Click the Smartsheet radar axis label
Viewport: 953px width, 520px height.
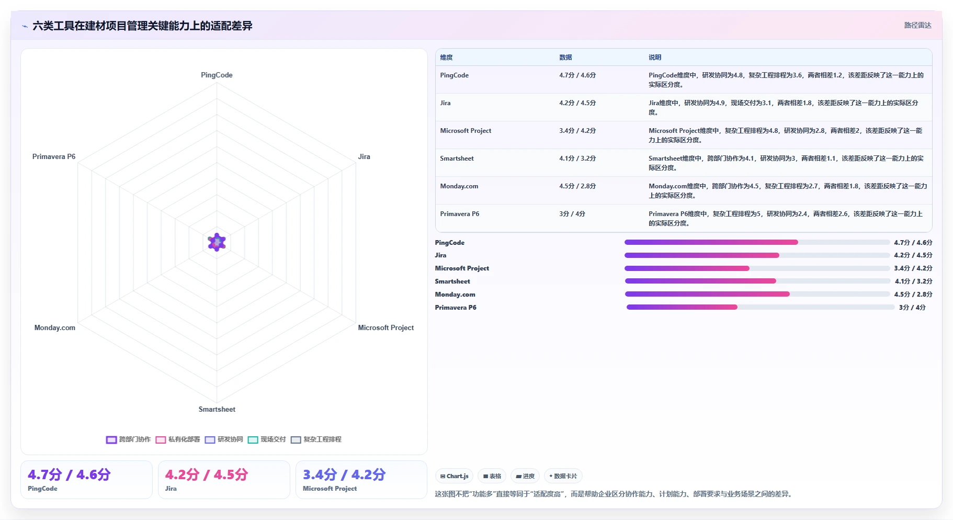click(x=217, y=410)
